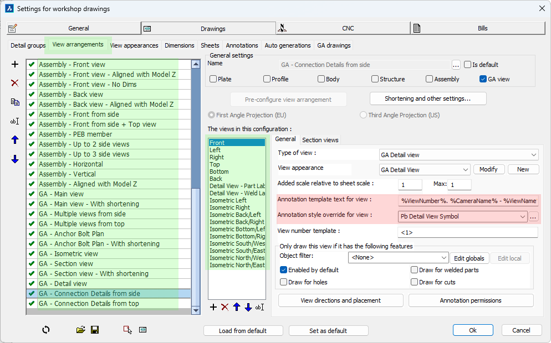Expand the Object filter dropdown
551x343 pixels.
coord(442,258)
